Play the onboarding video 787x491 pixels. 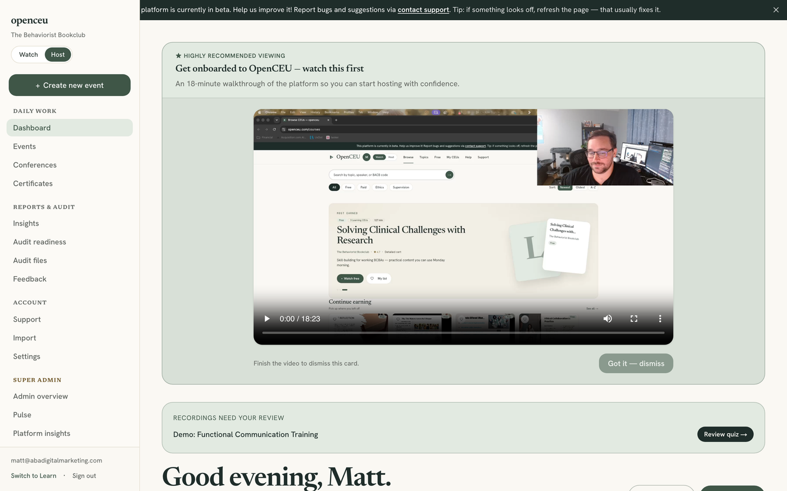267,319
